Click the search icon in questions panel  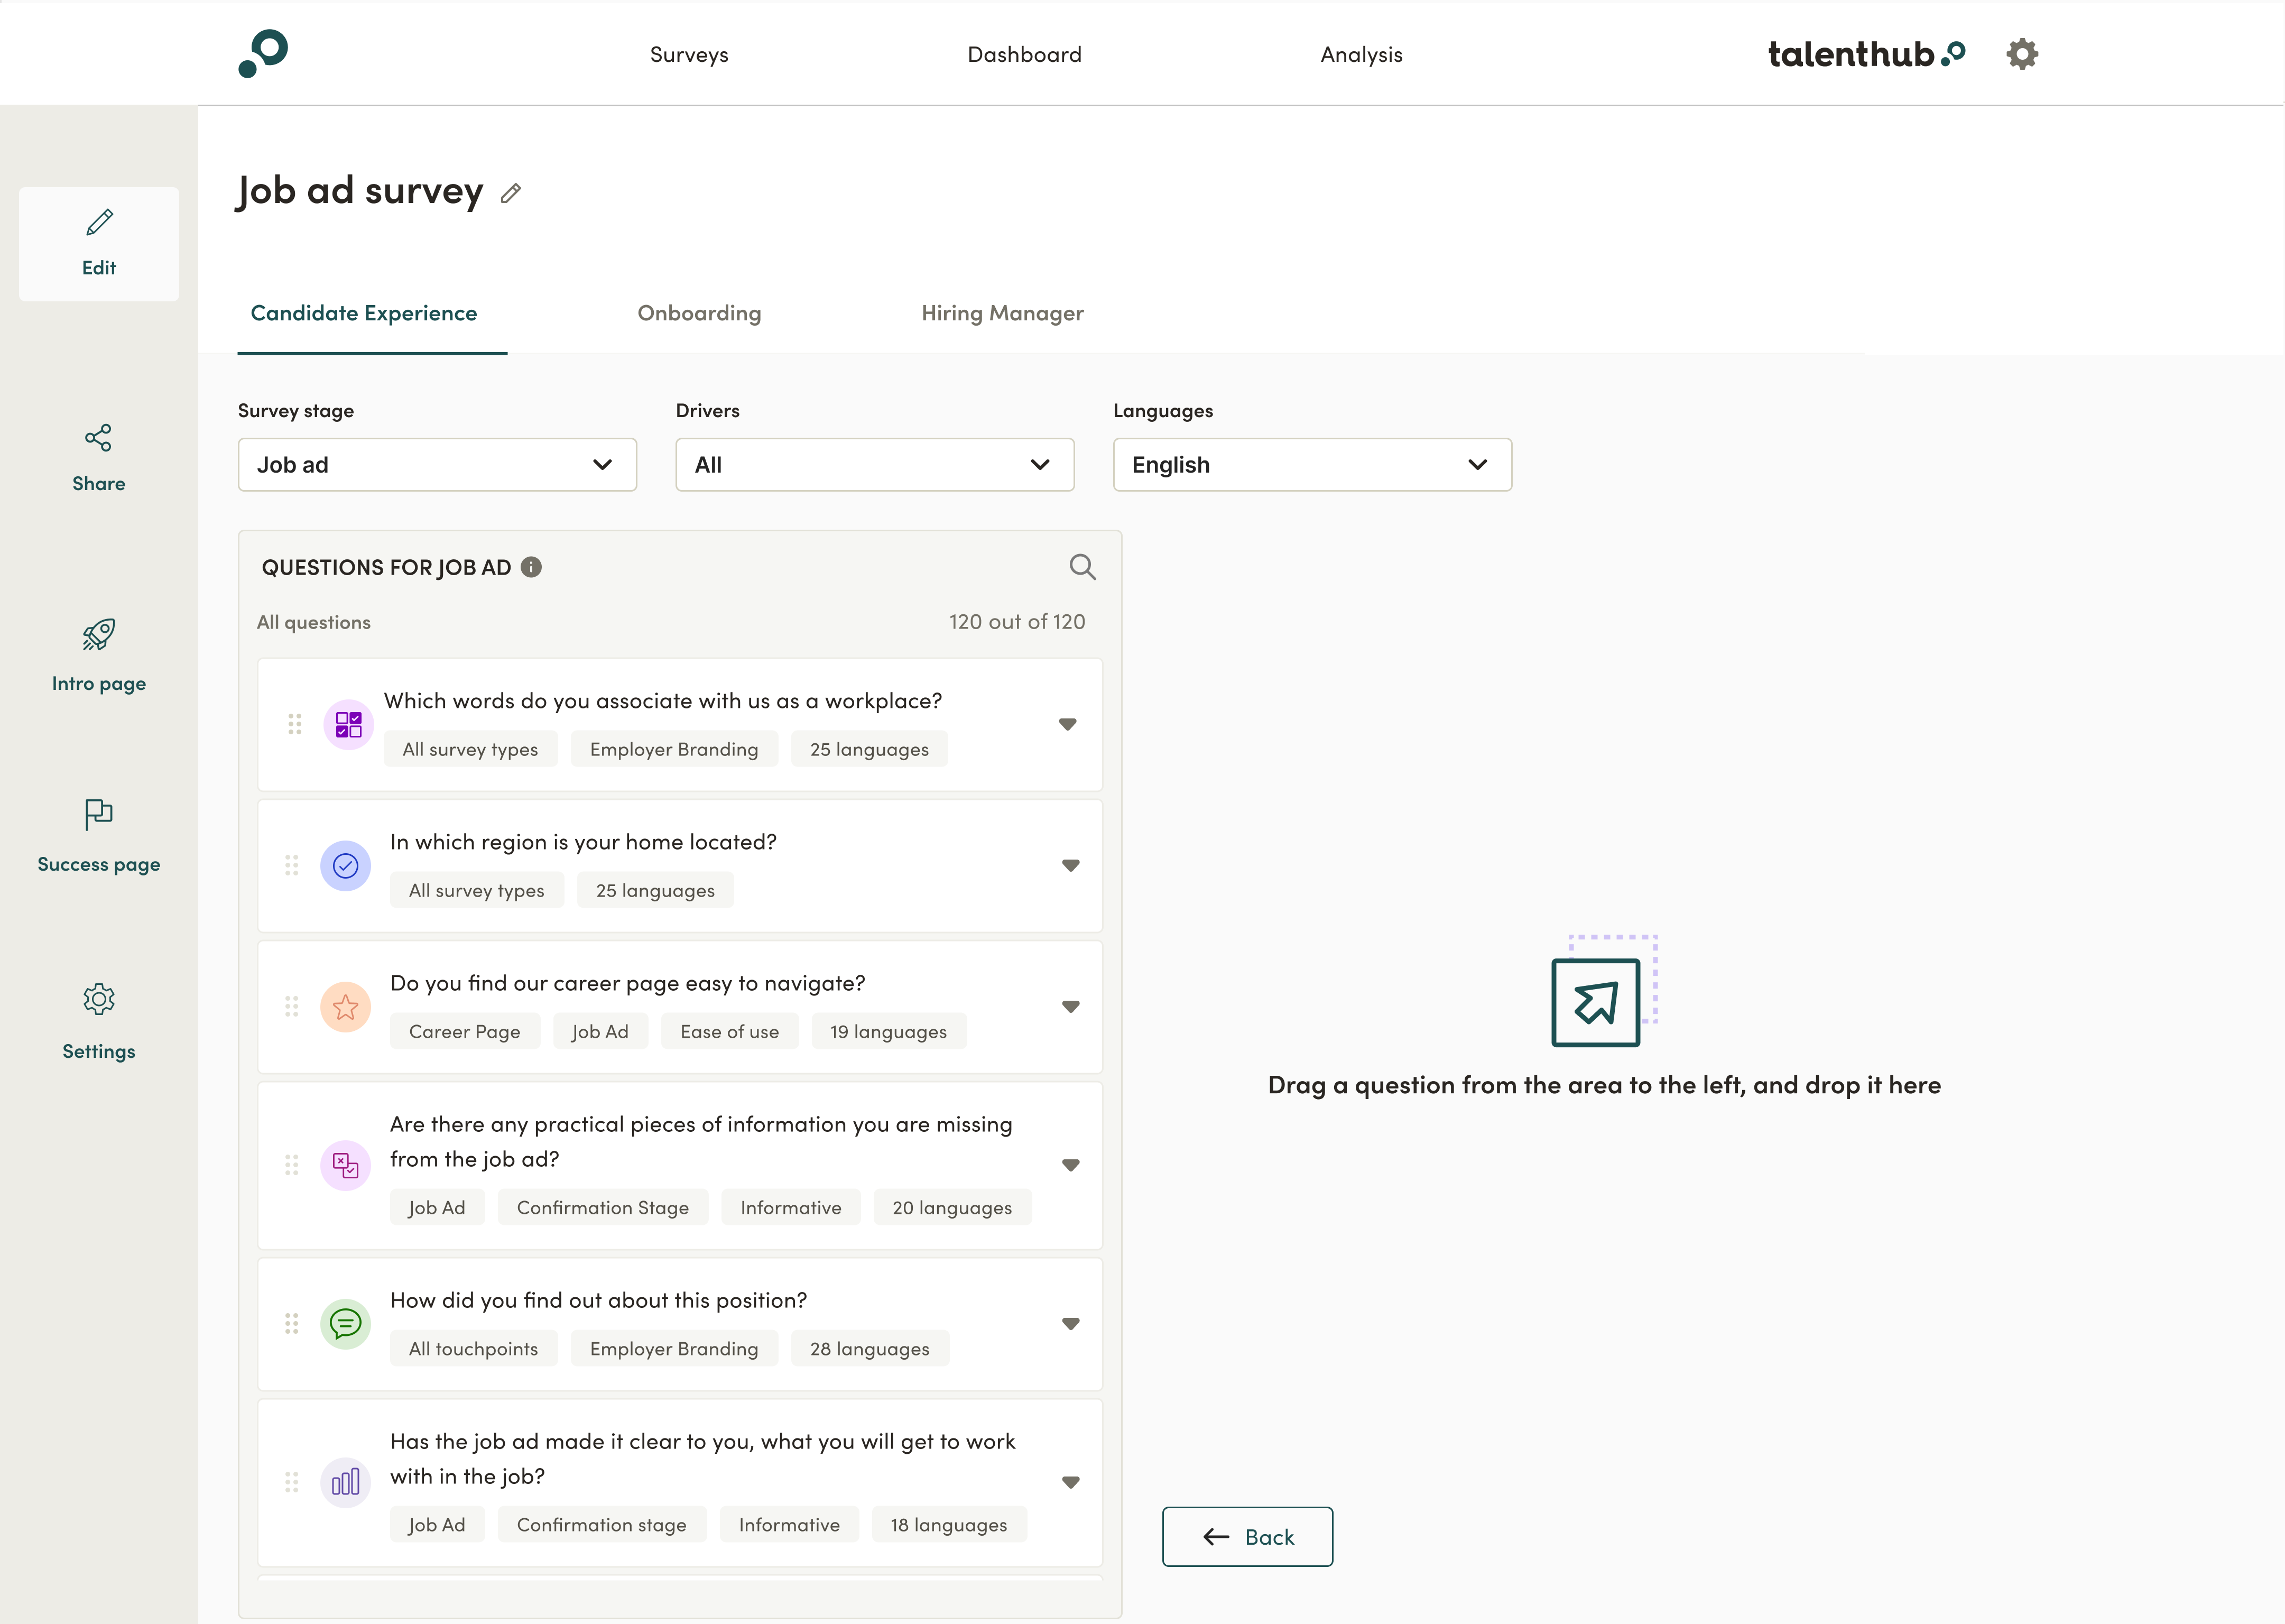1081,567
